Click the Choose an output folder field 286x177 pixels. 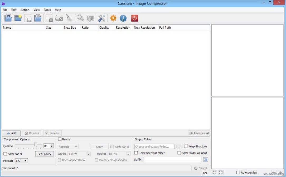(154, 146)
